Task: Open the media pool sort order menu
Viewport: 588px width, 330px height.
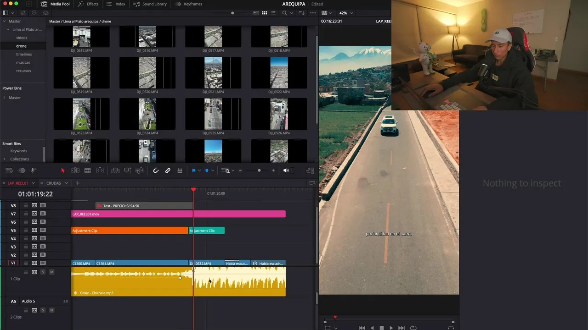Action: point(301,13)
